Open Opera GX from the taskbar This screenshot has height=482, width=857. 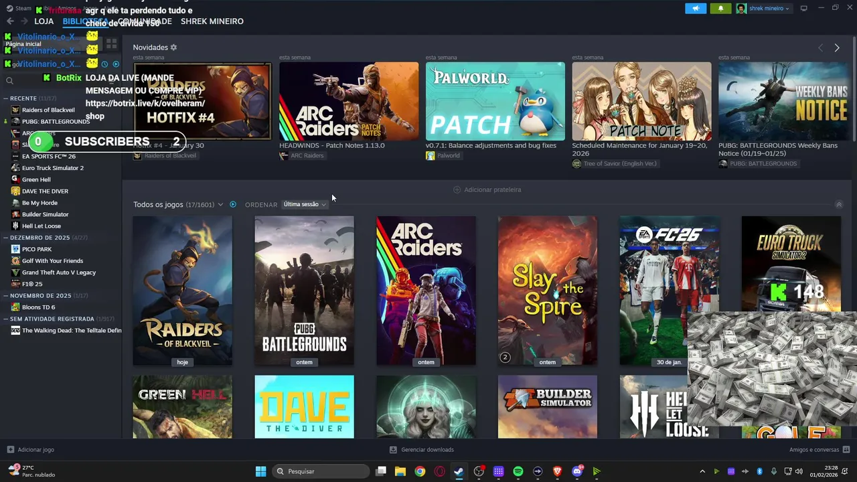tap(439, 471)
